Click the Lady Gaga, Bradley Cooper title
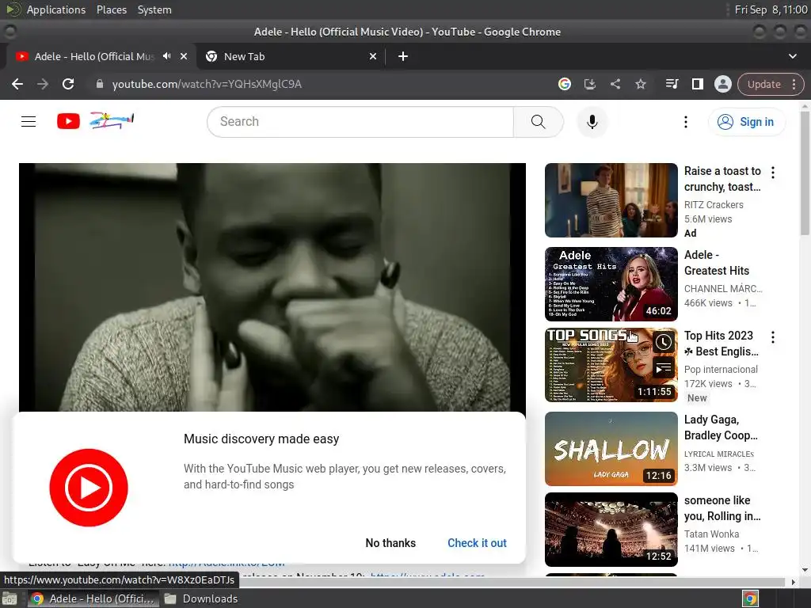Screen dimensions: 811x608 coord(721,427)
